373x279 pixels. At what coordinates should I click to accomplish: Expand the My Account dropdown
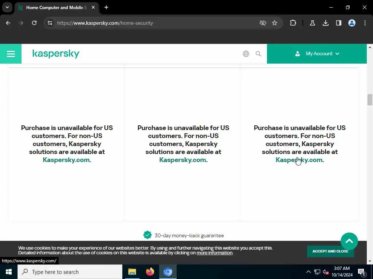[x=317, y=54]
